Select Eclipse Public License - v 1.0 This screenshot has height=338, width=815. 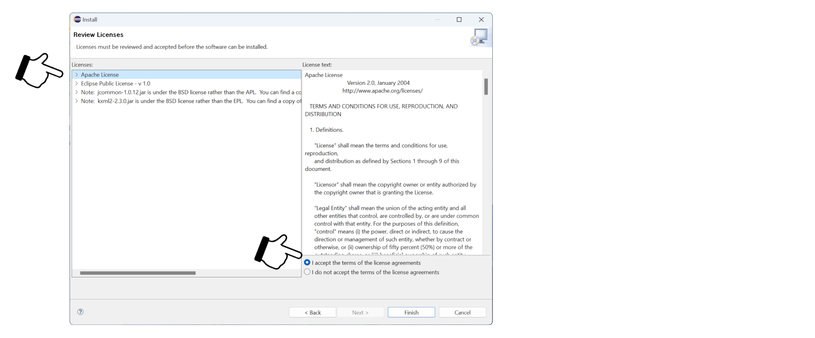coord(116,84)
